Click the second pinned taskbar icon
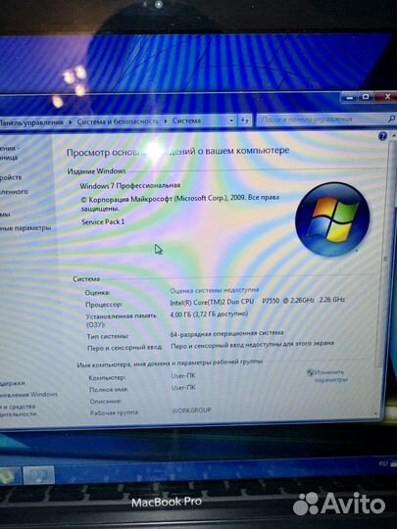 point(39,475)
